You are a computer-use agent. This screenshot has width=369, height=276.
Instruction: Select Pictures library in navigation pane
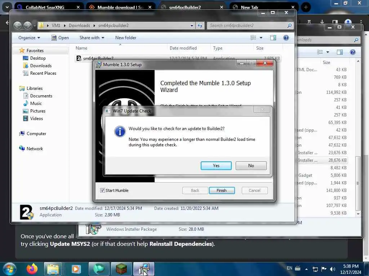click(37, 111)
